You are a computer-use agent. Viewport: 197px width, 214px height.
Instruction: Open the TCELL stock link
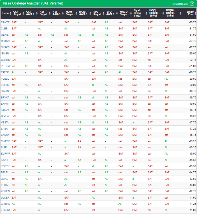point(5,79)
